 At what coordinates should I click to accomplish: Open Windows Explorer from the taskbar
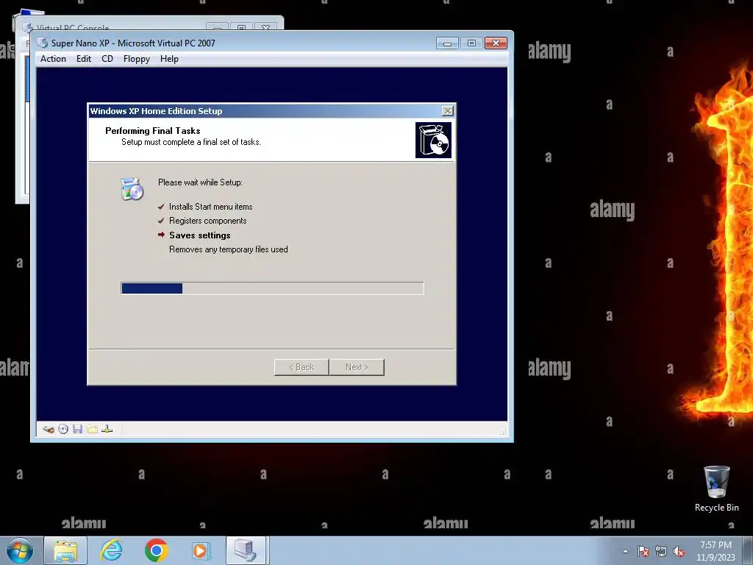coord(65,550)
